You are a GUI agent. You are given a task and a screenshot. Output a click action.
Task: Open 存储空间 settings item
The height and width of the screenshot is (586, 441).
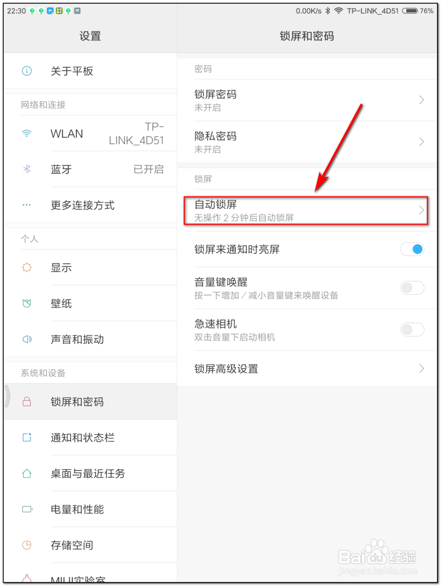[x=72, y=545]
